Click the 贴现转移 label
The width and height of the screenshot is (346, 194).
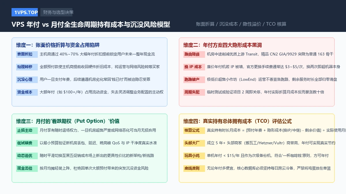pyautogui.click(x=27, y=67)
